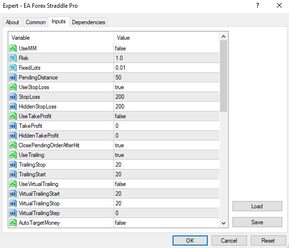Select the UseVirtualTrailing variable name
The image size is (289, 248).
pos(39,184)
